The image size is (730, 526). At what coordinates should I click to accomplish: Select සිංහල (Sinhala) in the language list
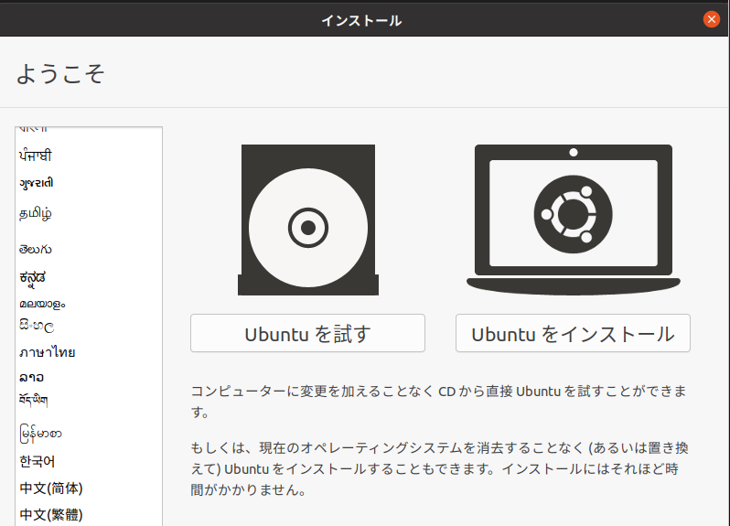pos(37,326)
